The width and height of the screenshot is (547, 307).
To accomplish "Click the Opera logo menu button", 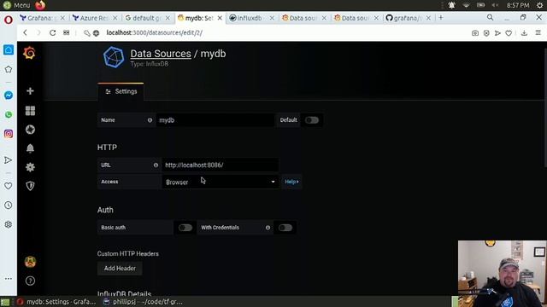I will (x=9, y=20).
